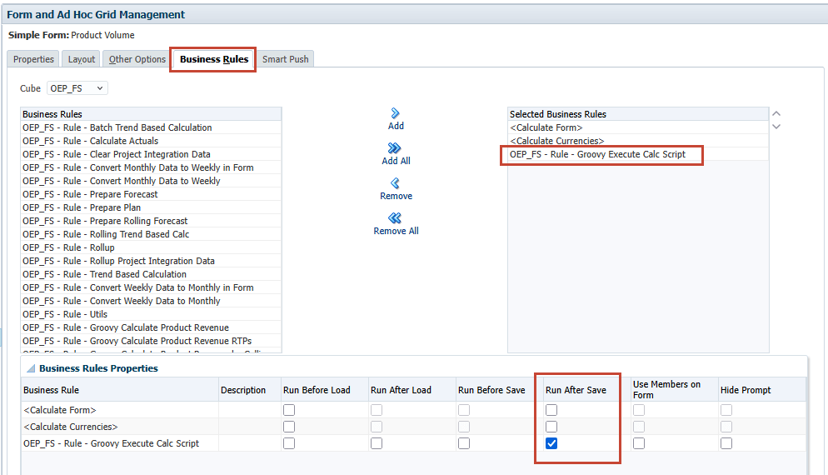Collapse the Business Rules Properties section
This screenshot has height=475, width=828.
point(31,368)
